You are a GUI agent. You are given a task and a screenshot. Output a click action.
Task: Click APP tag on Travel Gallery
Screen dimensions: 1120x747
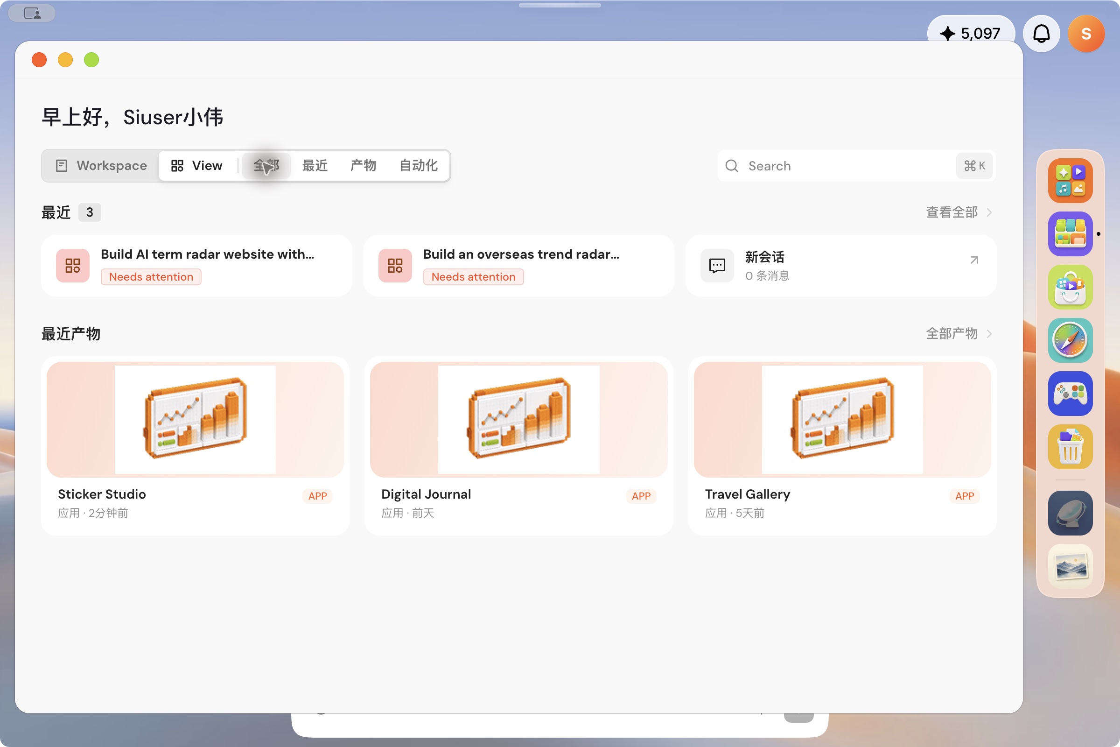click(x=965, y=496)
